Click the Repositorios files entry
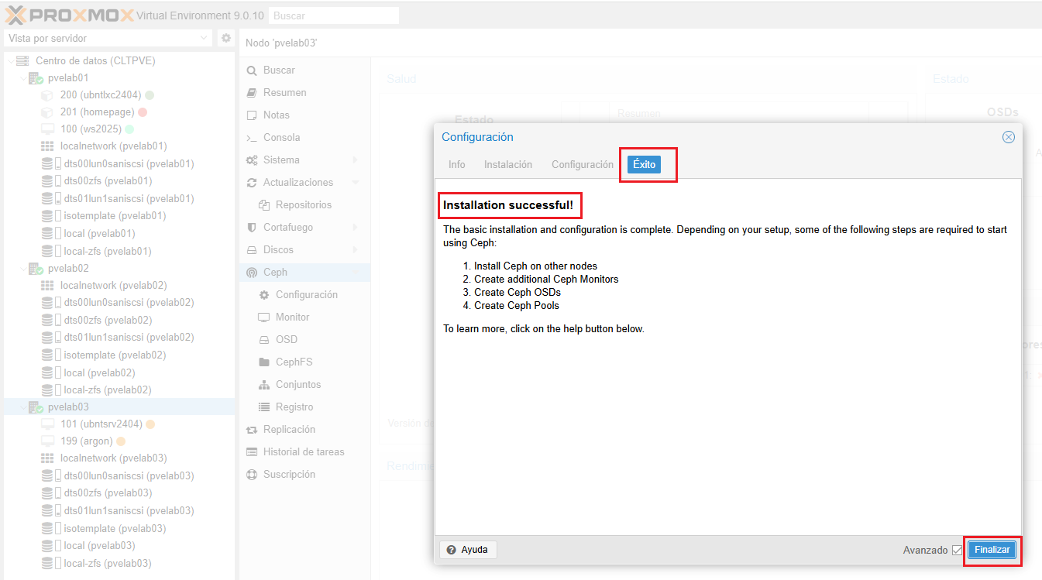This screenshot has height=580, width=1042. pos(303,205)
